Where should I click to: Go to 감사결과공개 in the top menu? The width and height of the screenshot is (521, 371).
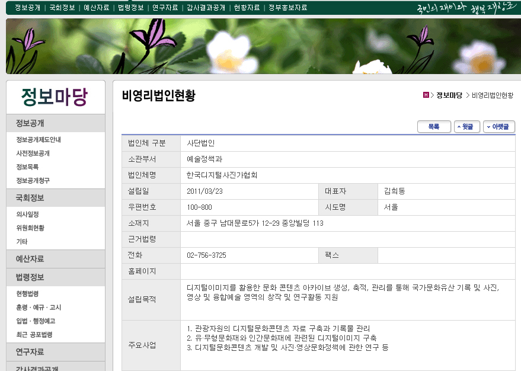point(206,8)
